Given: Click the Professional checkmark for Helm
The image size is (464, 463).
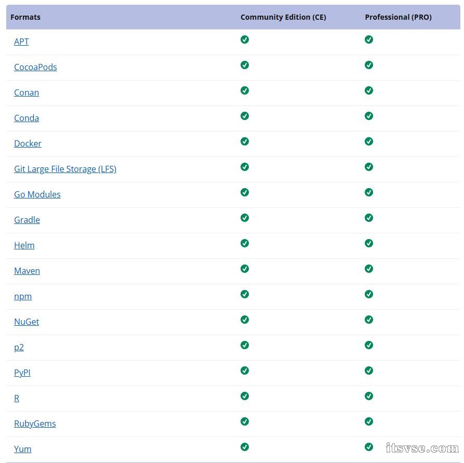Looking at the screenshot, I should point(369,243).
